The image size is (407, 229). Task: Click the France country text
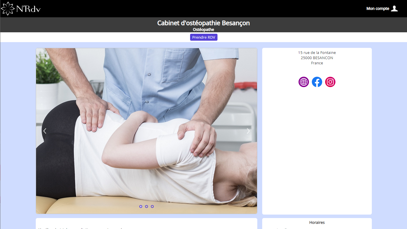317,63
